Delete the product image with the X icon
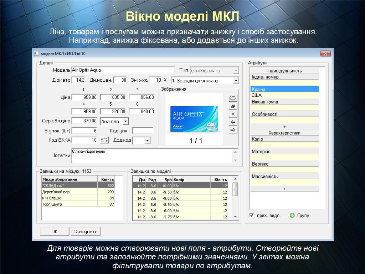365x274 pixels. [233, 114]
